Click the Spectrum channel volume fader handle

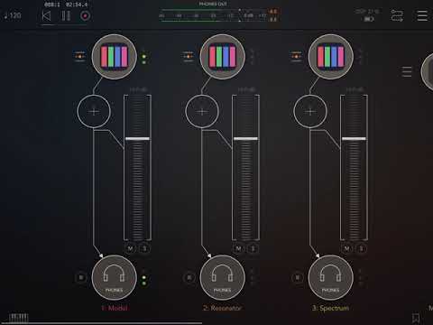pos(354,139)
